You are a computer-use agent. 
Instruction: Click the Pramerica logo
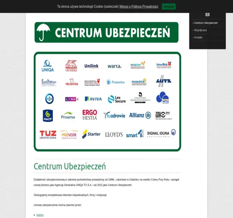point(115,82)
